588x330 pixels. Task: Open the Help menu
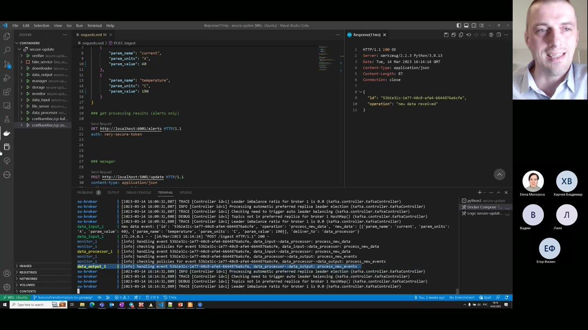pyautogui.click(x=110, y=26)
